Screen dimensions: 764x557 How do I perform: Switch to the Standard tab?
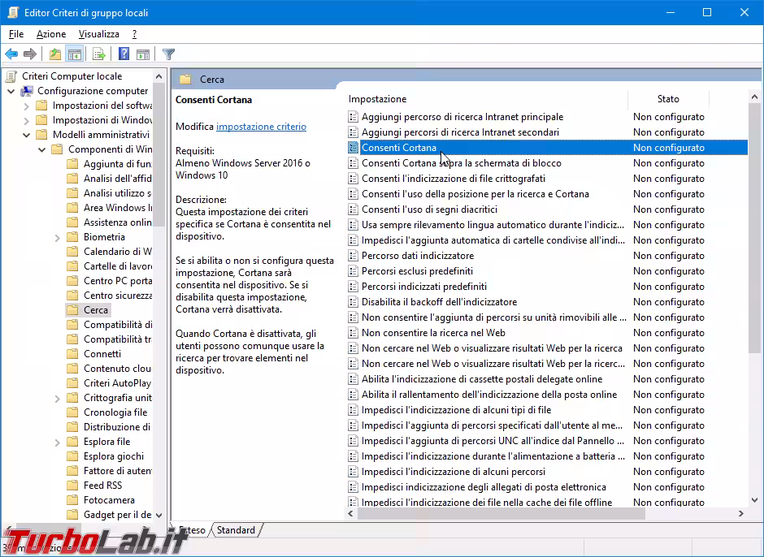pos(236,530)
